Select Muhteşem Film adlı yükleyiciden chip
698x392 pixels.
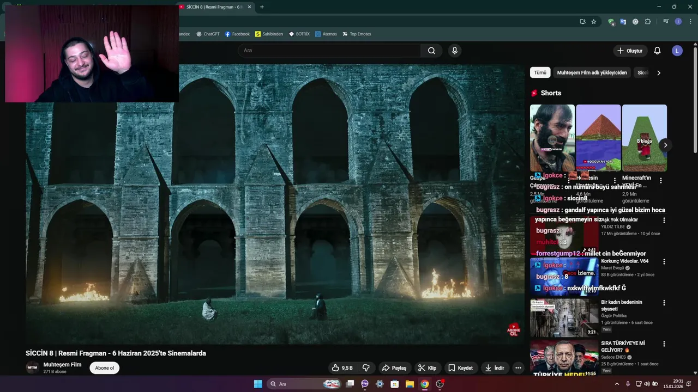(592, 72)
